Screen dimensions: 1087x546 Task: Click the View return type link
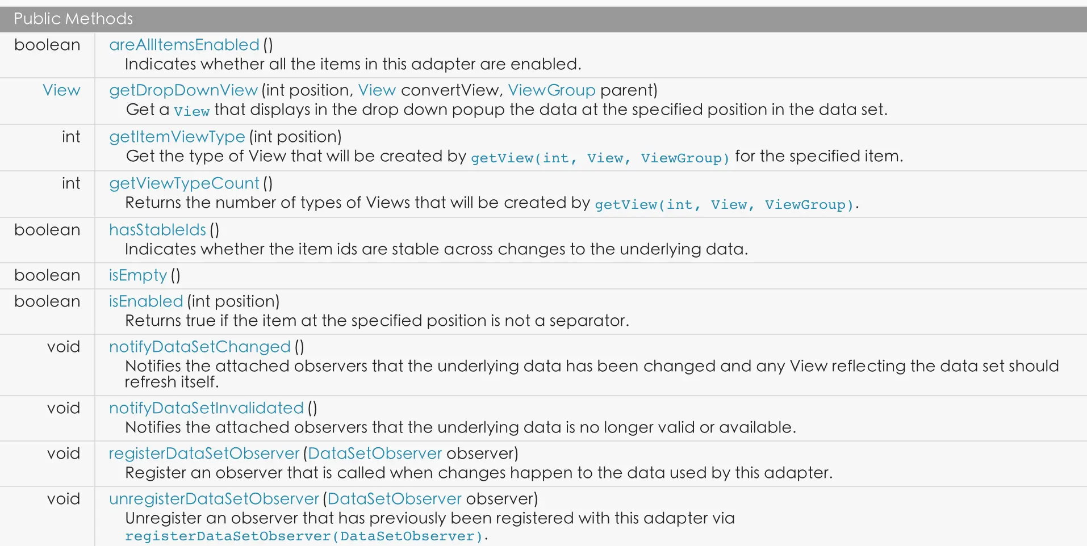pos(61,90)
